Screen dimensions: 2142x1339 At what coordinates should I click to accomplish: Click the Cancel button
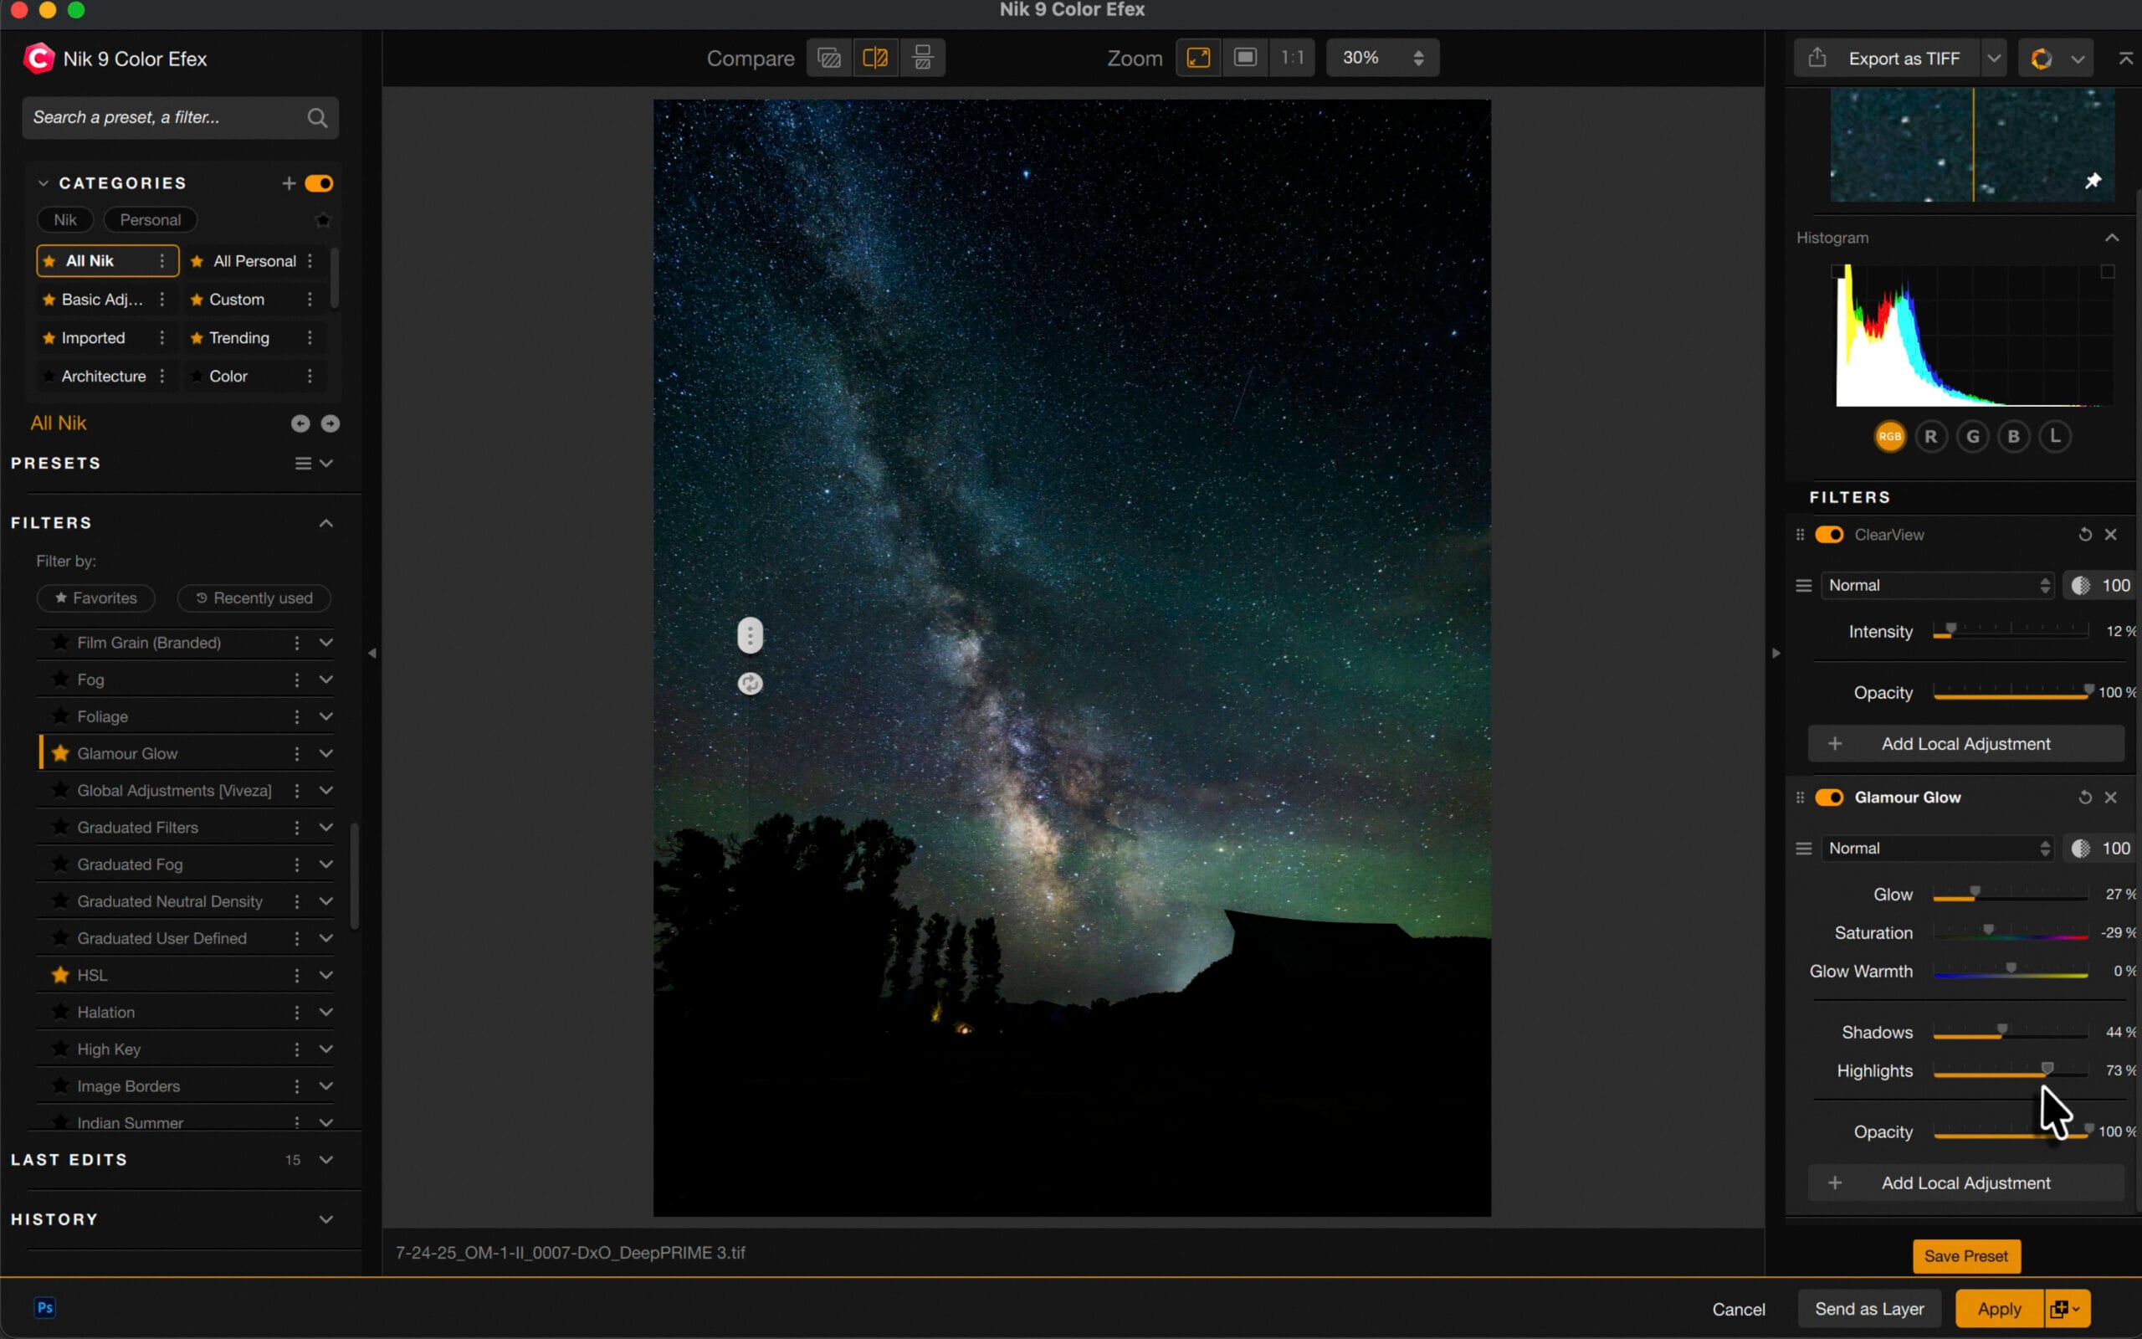pyautogui.click(x=1739, y=1309)
